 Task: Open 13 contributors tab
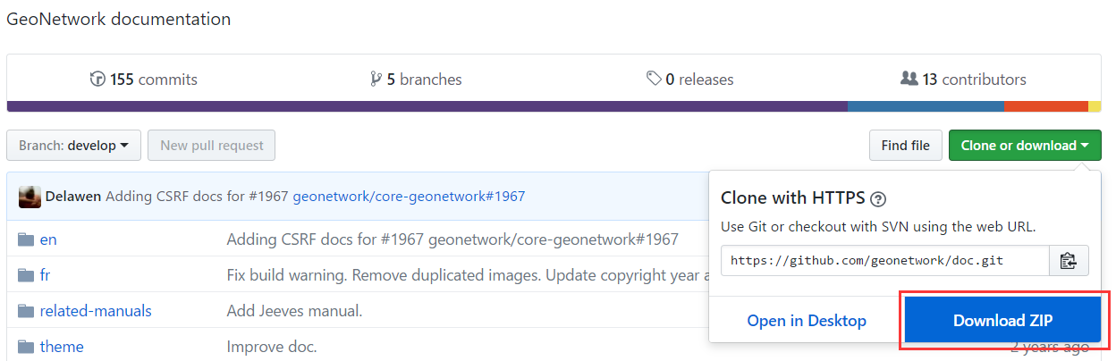pyautogui.click(x=963, y=80)
